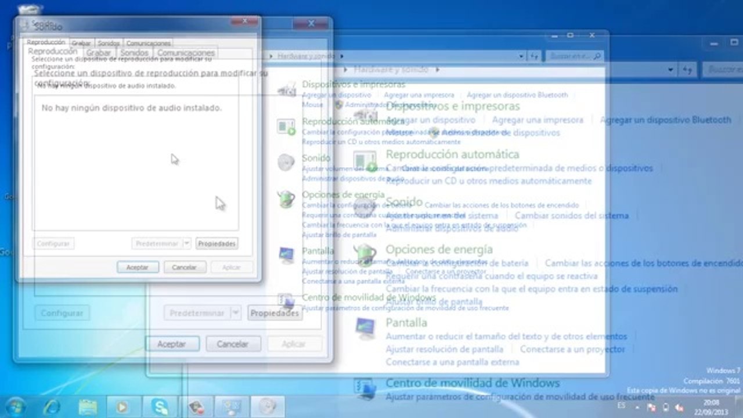The height and width of the screenshot is (418, 743).
Task: Open Action Center flag icon in tray
Action: (651, 407)
